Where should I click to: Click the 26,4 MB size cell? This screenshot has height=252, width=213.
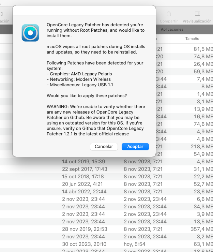[203, 64]
